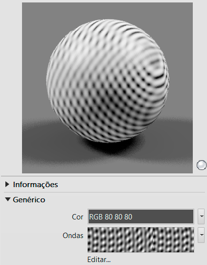Click the Ondas property label
The width and height of the screenshot is (207, 265).
[x=73, y=236]
